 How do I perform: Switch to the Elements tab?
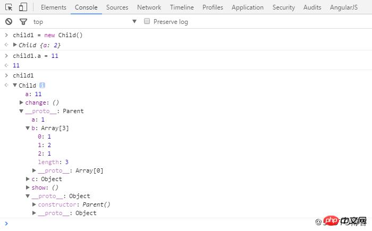click(x=53, y=7)
